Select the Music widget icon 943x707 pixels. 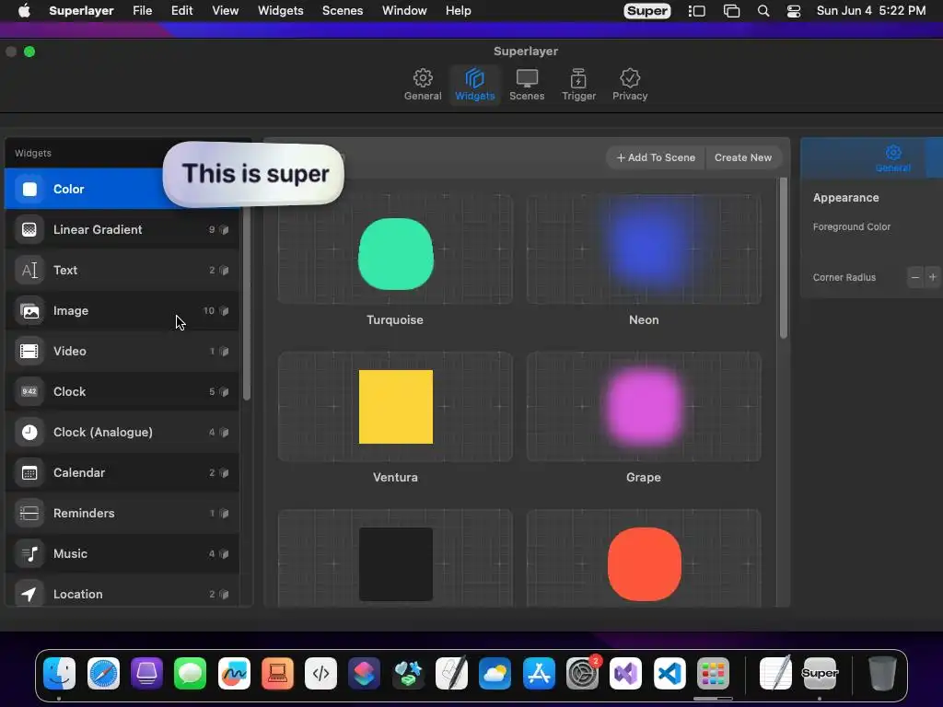(x=29, y=553)
